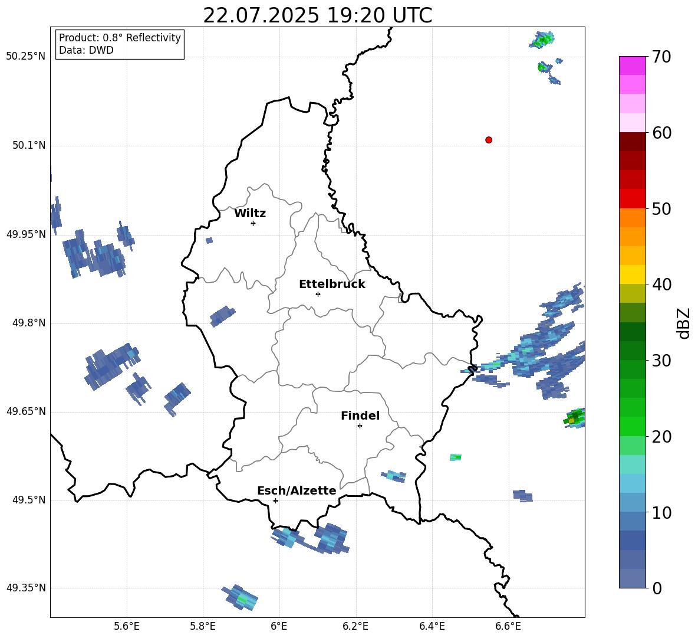Click the bright red colorbar segment above 50
This screenshot has height=638, width=698.
632,199
